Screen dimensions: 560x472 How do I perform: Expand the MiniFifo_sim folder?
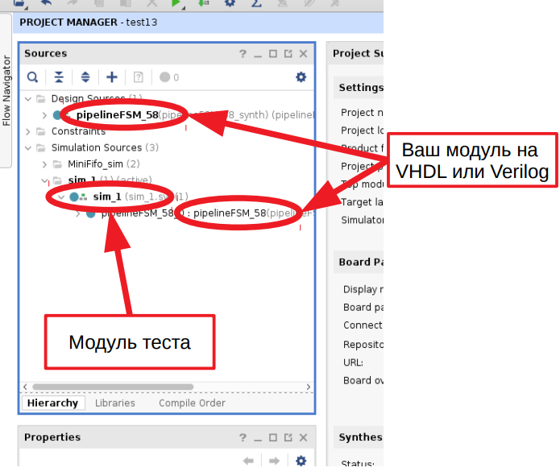pos(45,164)
